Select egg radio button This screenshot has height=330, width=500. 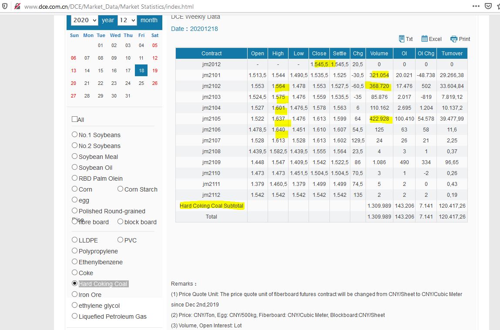[74, 199]
